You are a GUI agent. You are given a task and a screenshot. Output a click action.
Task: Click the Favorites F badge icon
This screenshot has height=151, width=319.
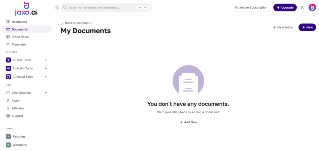8,137
